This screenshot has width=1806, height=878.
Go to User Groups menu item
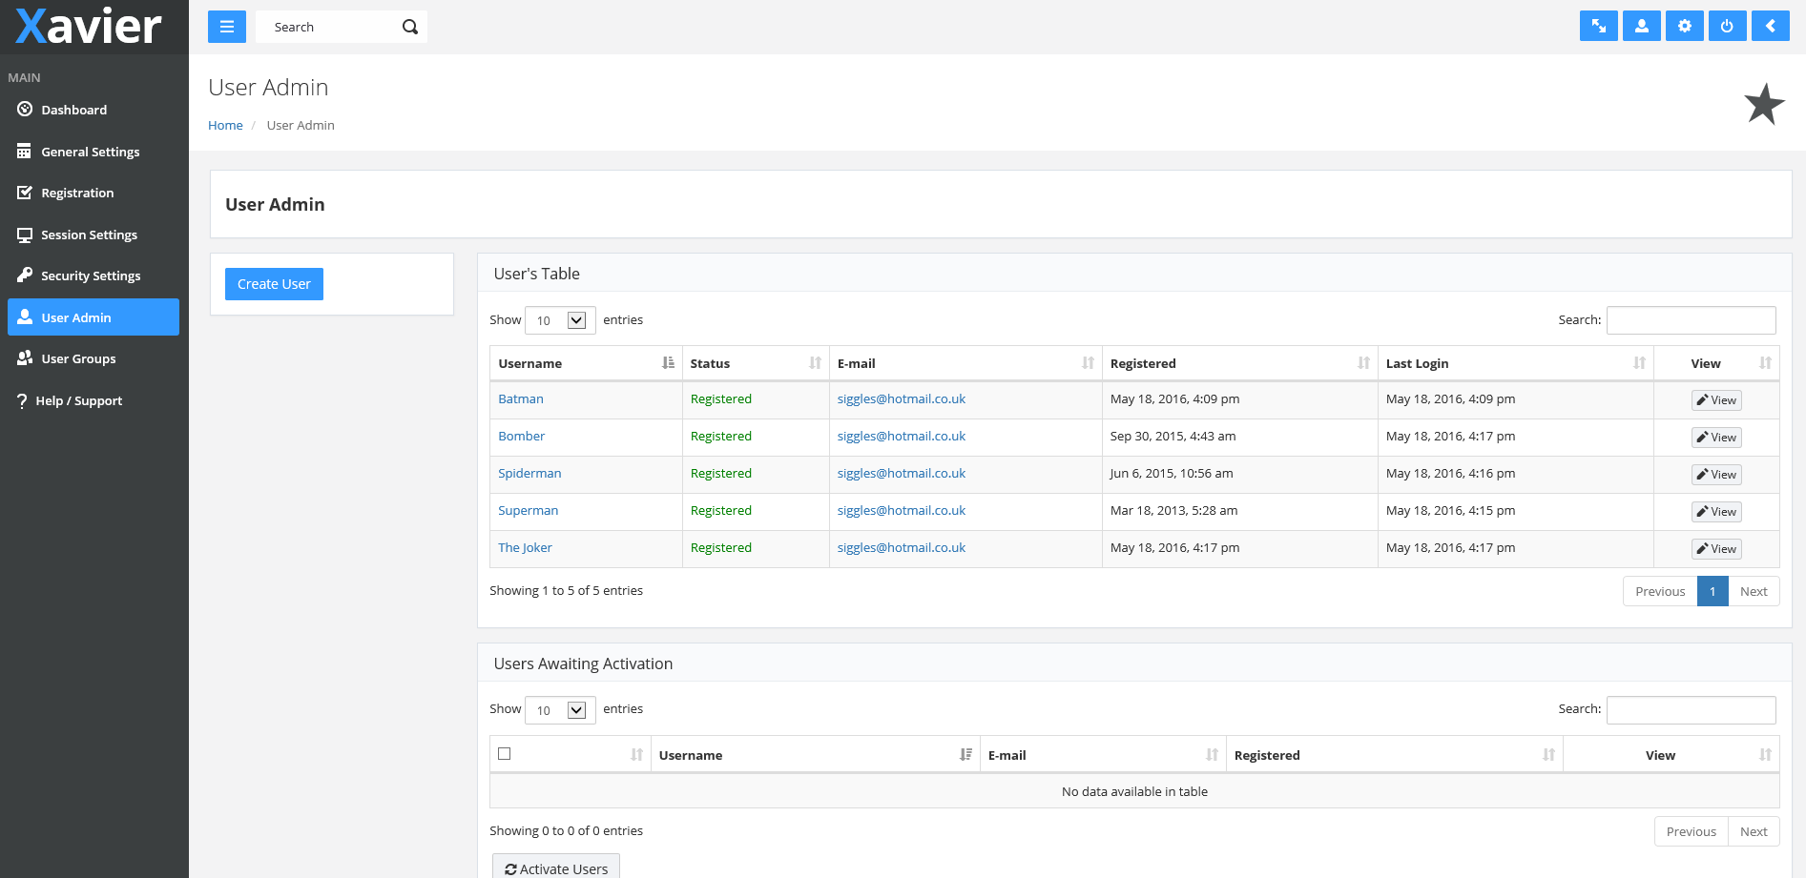point(78,359)
